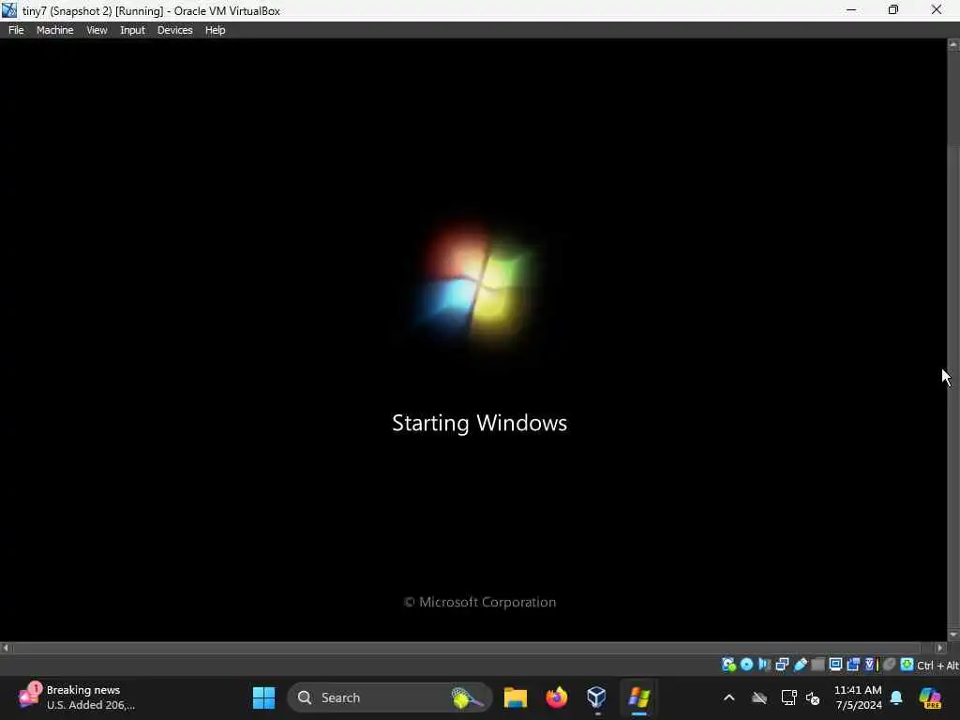
Task: Click the network display tray icon
Action: (x=788, y=697)
